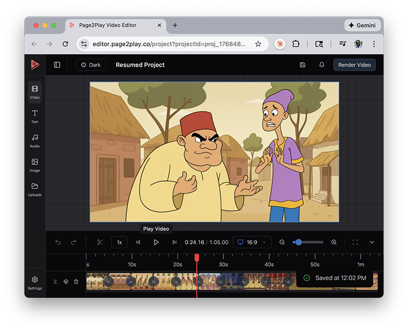Open notifications bell

[x=322, y=65]
